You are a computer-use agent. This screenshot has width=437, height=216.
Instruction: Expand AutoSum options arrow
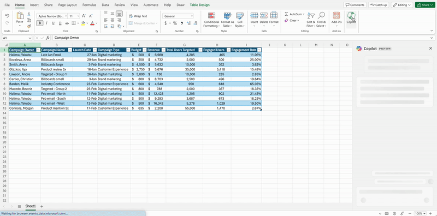303,14
